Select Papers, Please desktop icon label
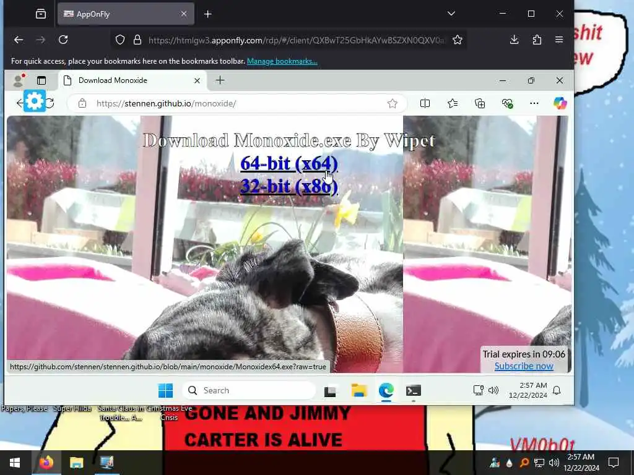634x475 pixels. (24, 408)
